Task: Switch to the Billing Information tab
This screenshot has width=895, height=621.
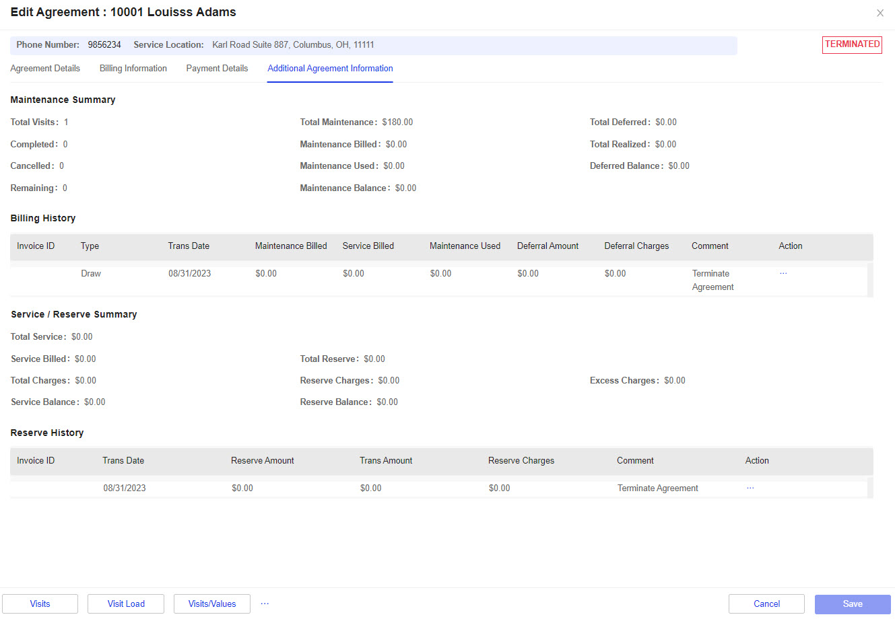Action: (x=133, y=68)
